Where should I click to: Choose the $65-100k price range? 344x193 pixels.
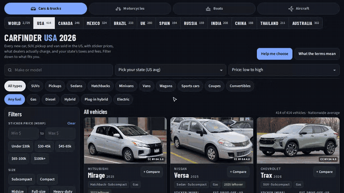coord(19,159)
